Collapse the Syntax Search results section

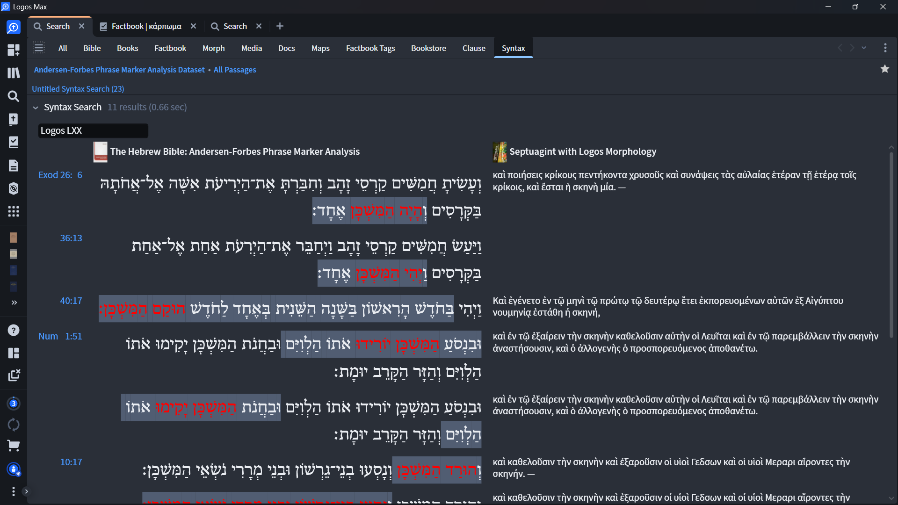click(36, 108)
